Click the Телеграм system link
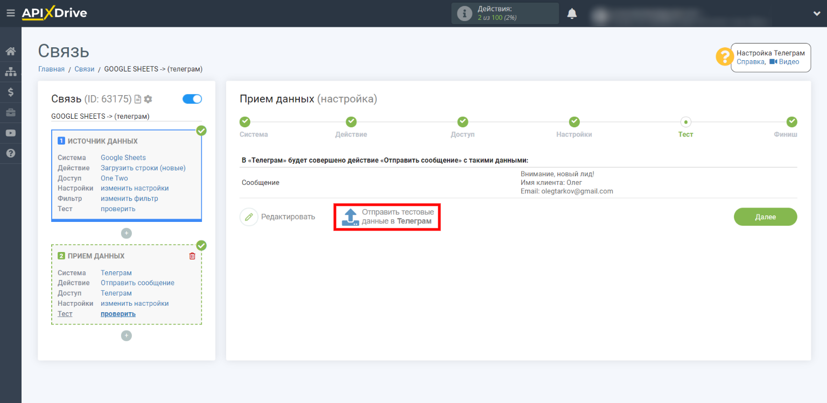 tap(116, 272)
